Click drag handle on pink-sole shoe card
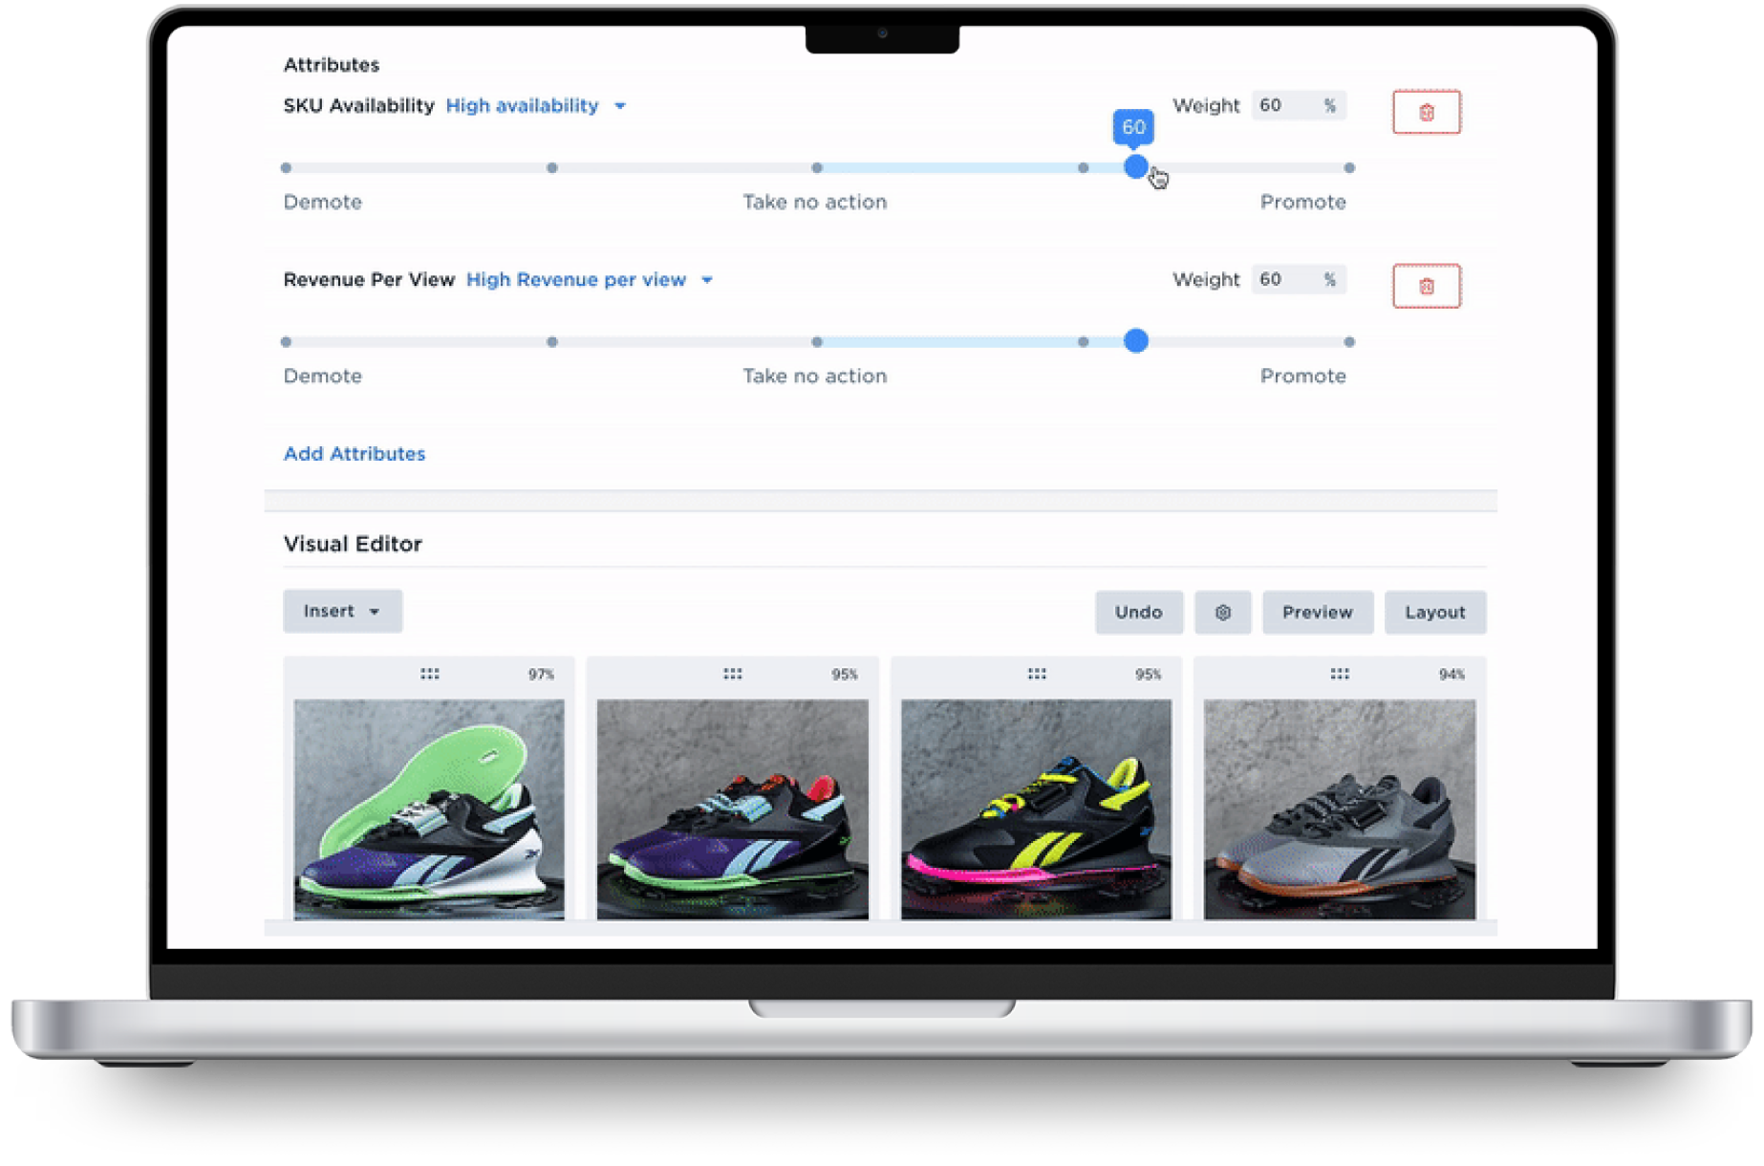Image resolution: width=1764 pixels, height=1166 pixels. pyautogui.click(x=1037, y=674)
